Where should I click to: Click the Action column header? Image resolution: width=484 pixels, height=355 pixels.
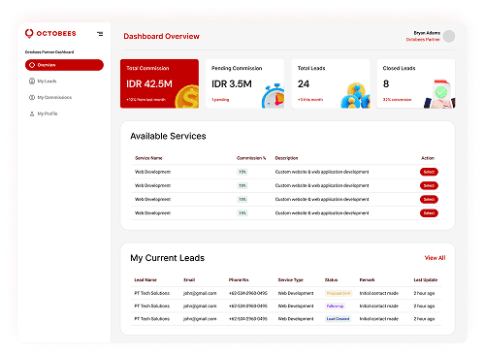[428, 158]
